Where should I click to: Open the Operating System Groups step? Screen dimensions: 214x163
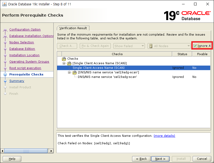[29, 62]
